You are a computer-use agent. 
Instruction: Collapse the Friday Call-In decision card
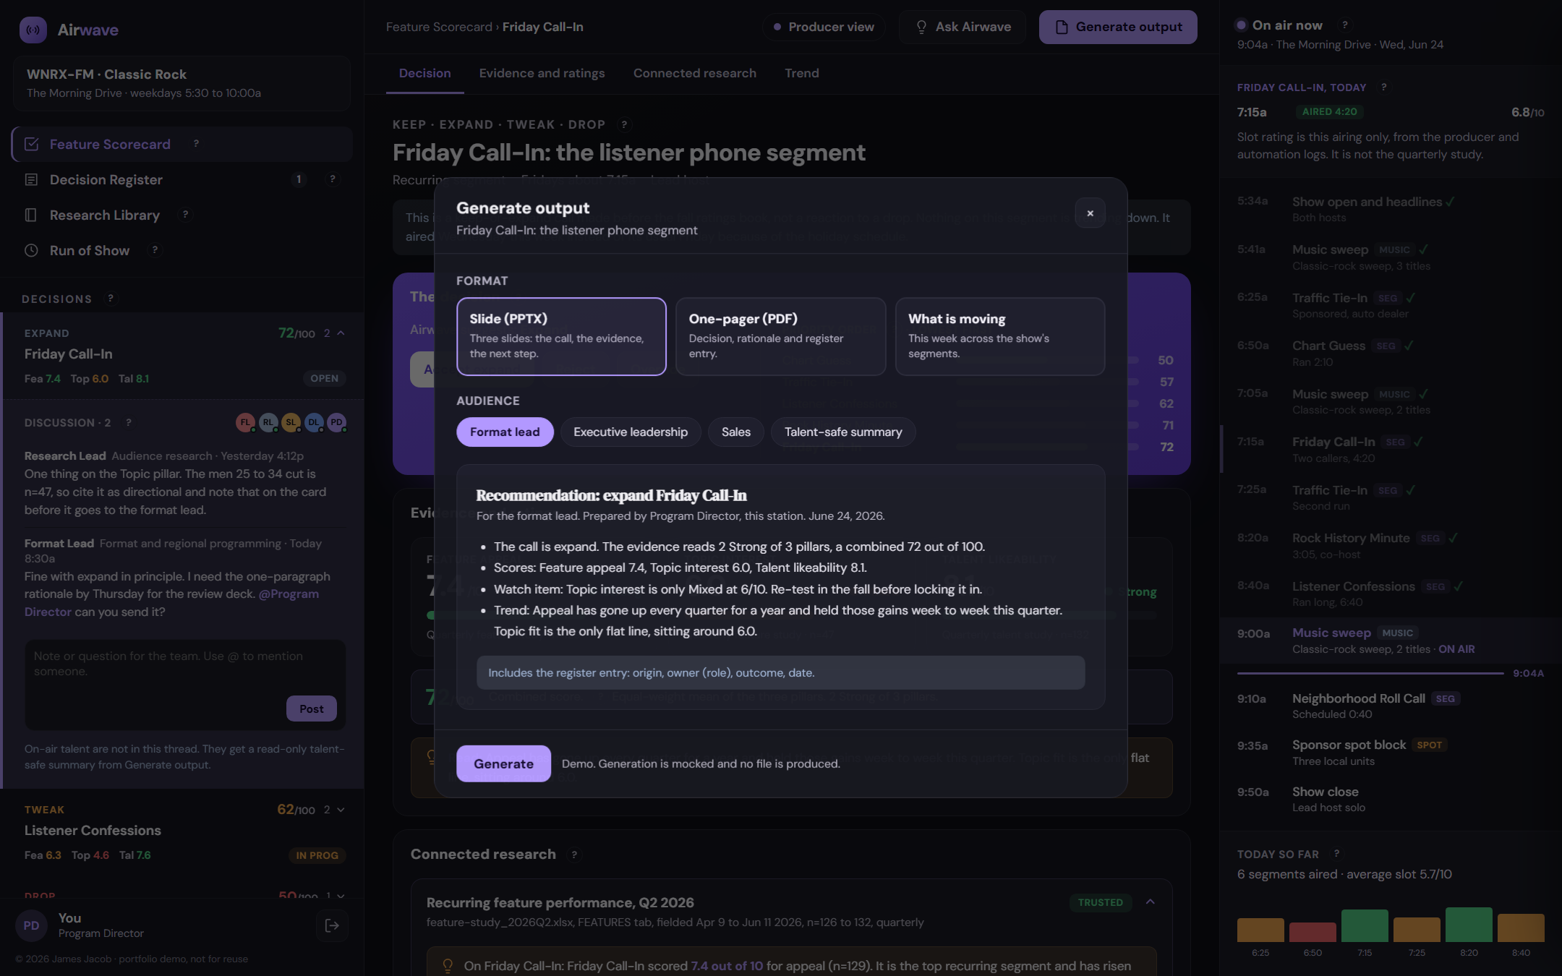pyautogui.click(x=341, y=333)
